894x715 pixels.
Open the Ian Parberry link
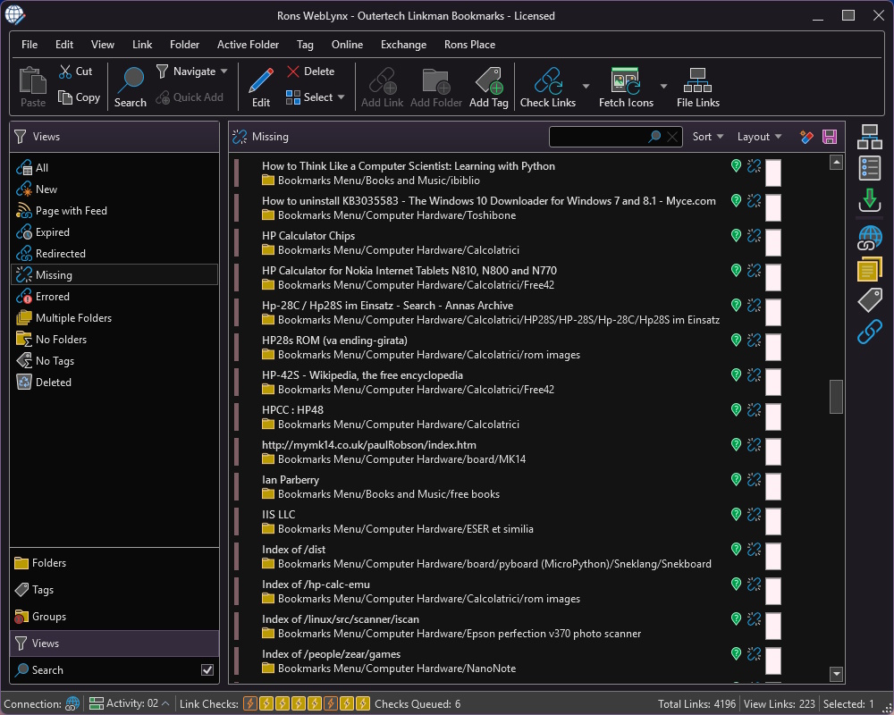point(291,480)
